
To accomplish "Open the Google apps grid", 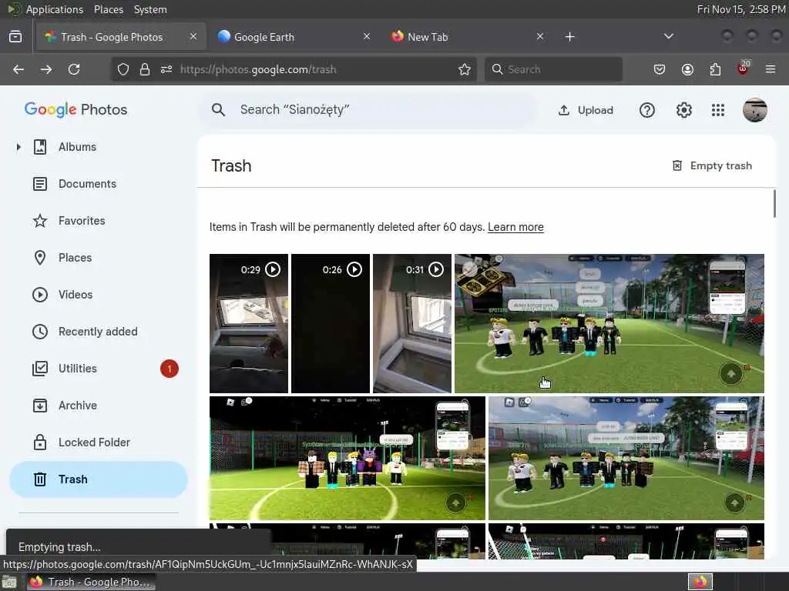I will coord(718,110).
